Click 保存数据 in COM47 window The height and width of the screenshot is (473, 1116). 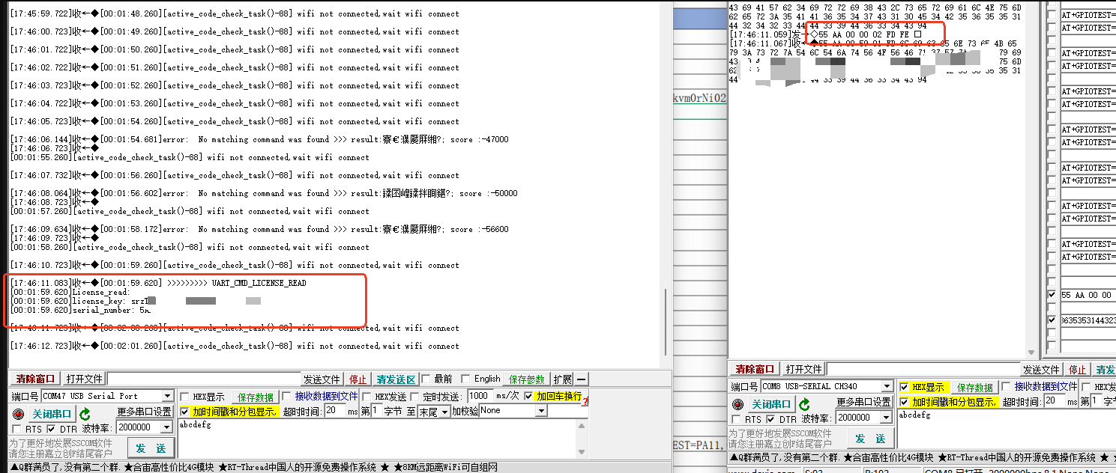tap(256, 397)
